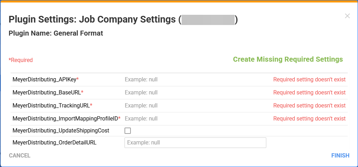
Task: Select the MeyerDistributing_TrackingURL setting label
Action: click(x=53, y=106)
